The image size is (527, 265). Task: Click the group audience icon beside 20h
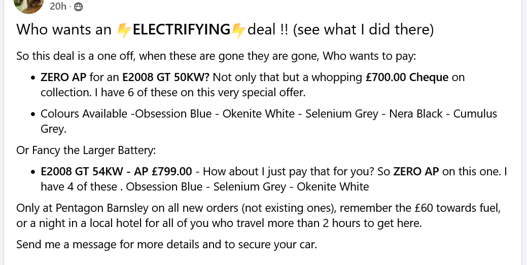[x=78, y=7]
